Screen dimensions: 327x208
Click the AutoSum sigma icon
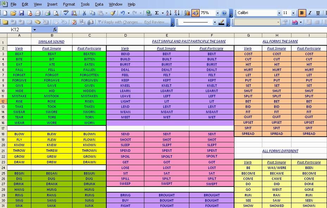click(x=157, y=13)
